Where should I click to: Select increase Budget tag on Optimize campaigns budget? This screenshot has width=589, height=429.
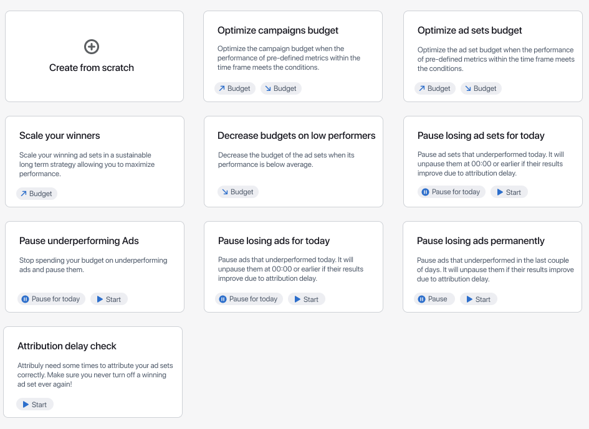point(235,88)
